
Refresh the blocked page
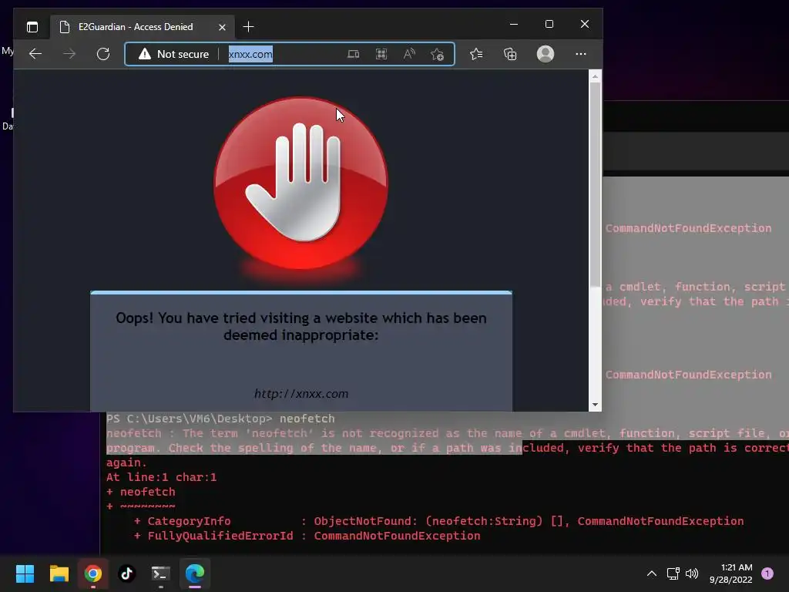[x=103, y=54]
